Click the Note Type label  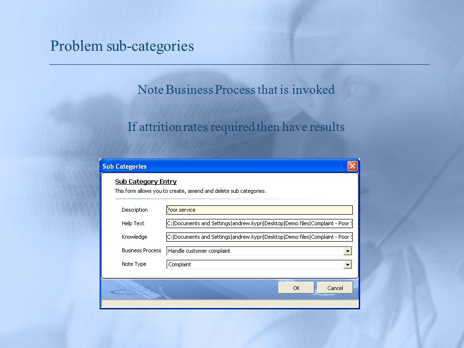pos(134,264)
